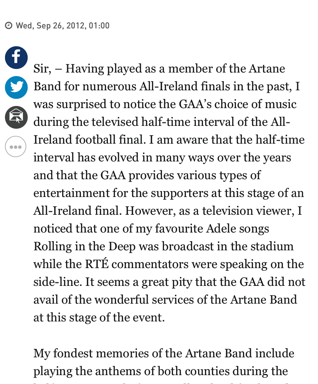
Task: Click the word 'Adele' in the letter
Action: [221, 229]
